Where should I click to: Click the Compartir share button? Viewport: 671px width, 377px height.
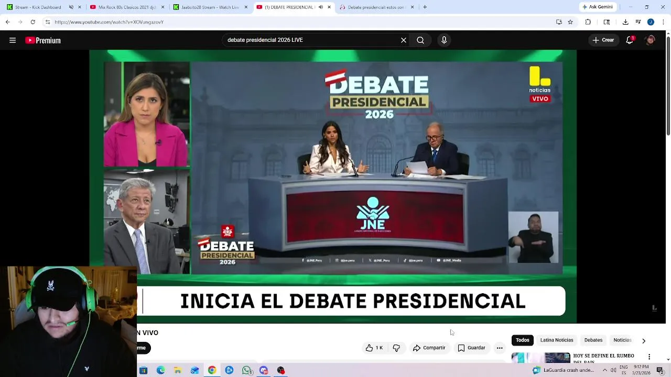tap(429, 348)
